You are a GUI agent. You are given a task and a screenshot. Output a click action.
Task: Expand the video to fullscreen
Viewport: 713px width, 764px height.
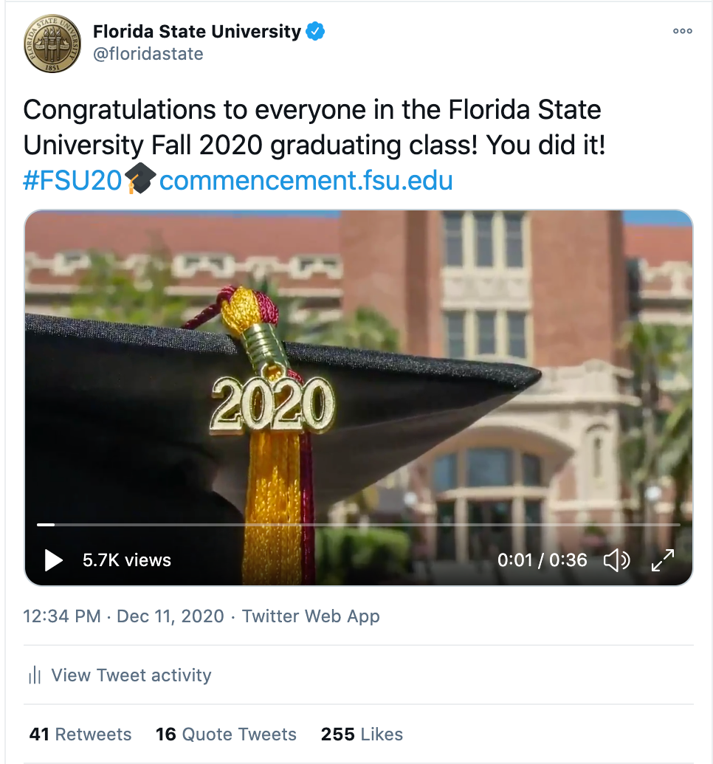(x=663, y=560)
